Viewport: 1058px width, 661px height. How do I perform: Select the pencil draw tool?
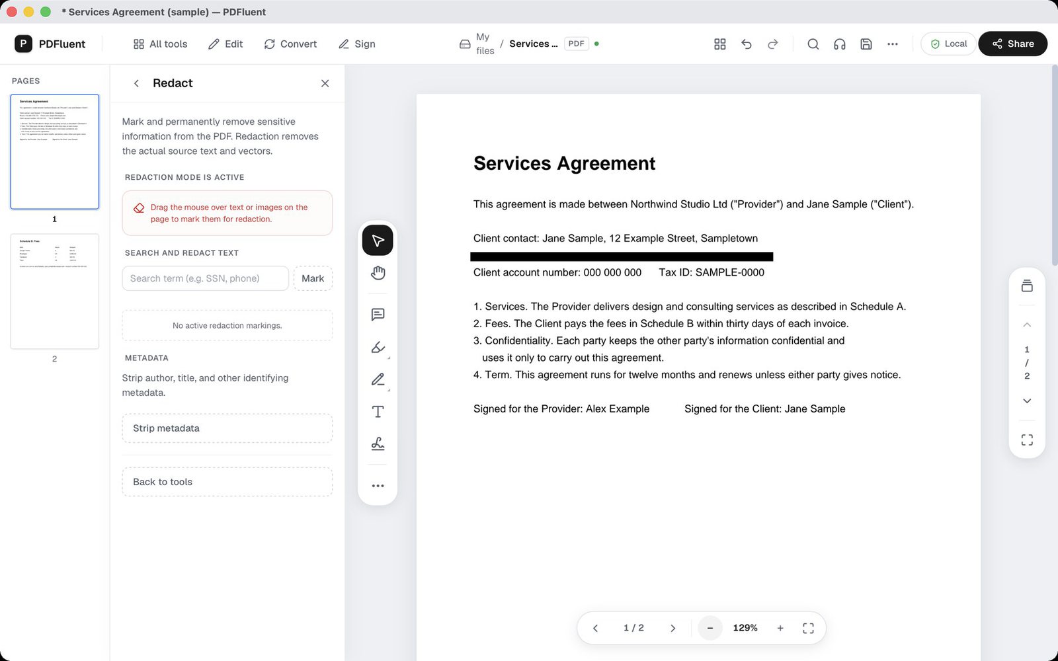pos(378,379)
